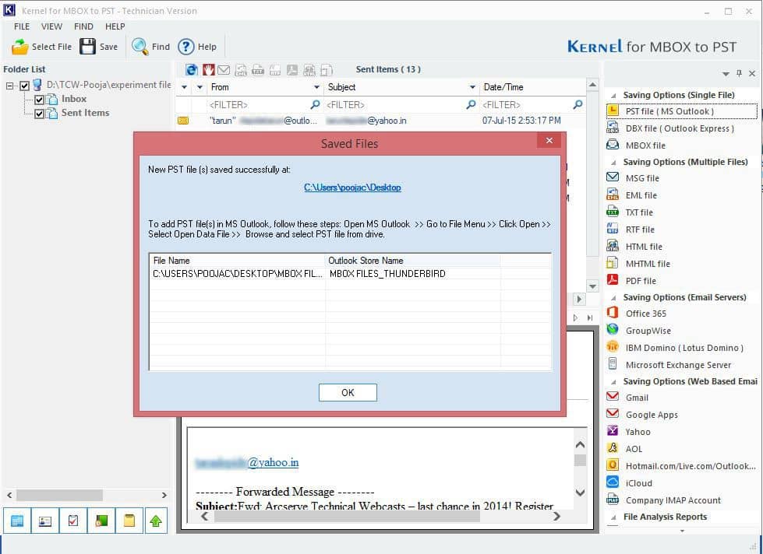763x554 pixels.
Task: Click the Select File folder icon
Action: pos(20,47)
